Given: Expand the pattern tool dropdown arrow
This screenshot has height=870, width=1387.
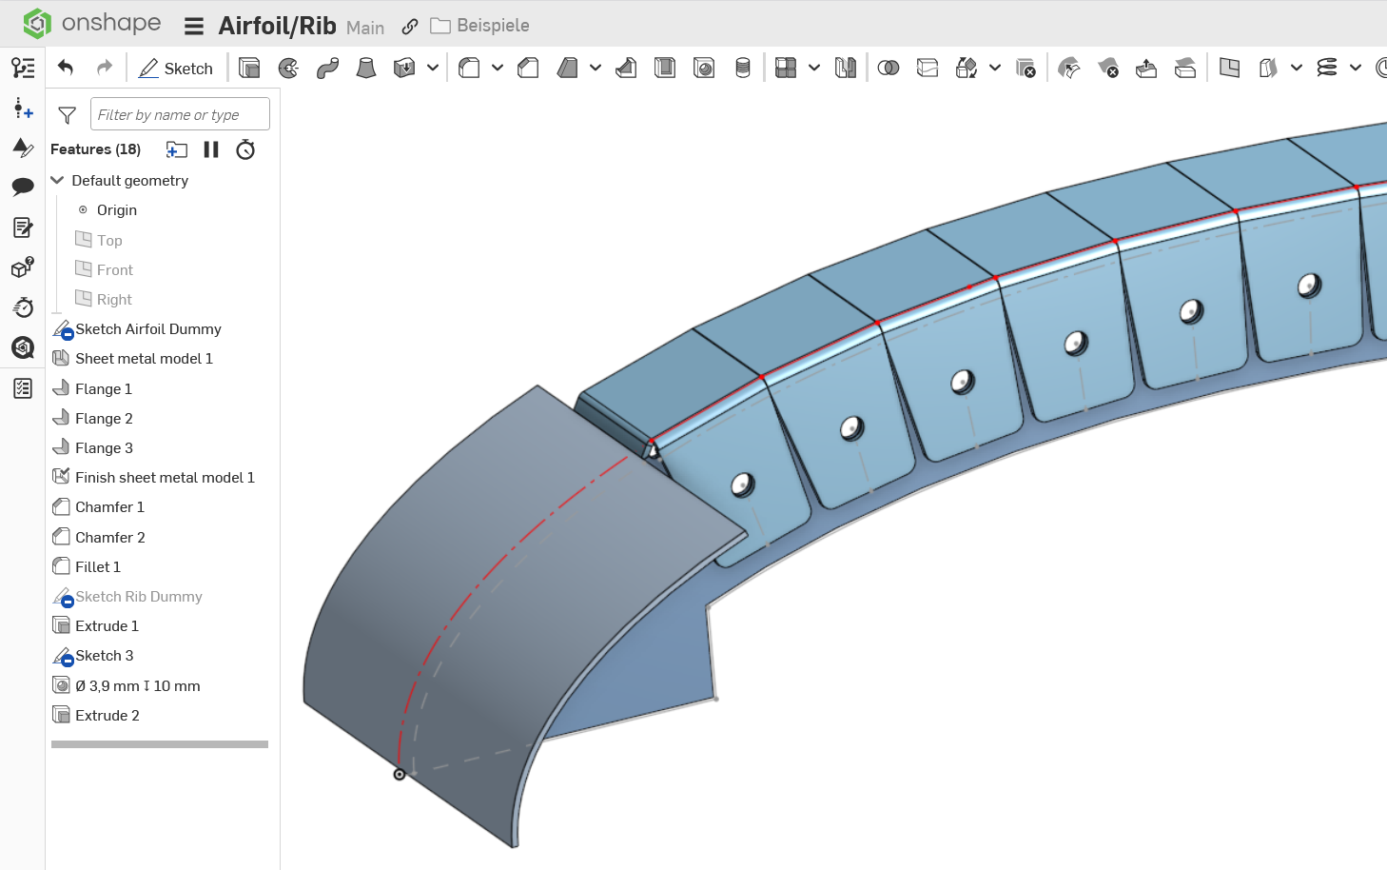Looking at the screenshot, I should click(x=813, y=68).
